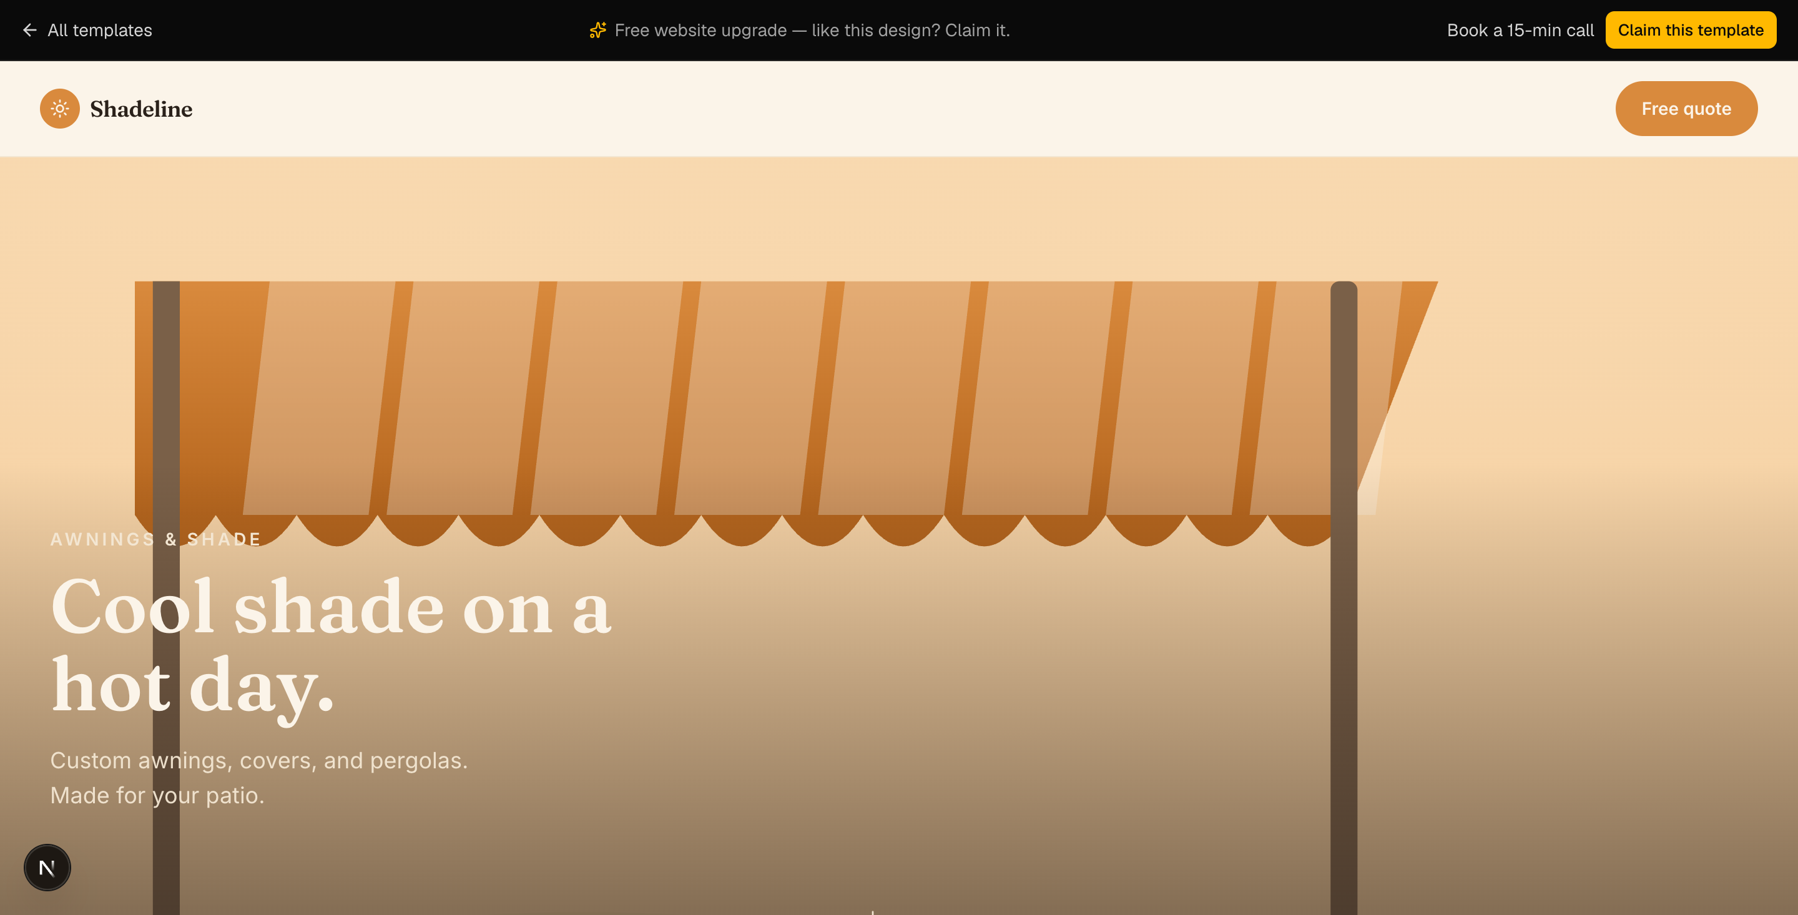Click the Free quote button
This screenshot has height=915, width=1798.
coord(1686,109)
